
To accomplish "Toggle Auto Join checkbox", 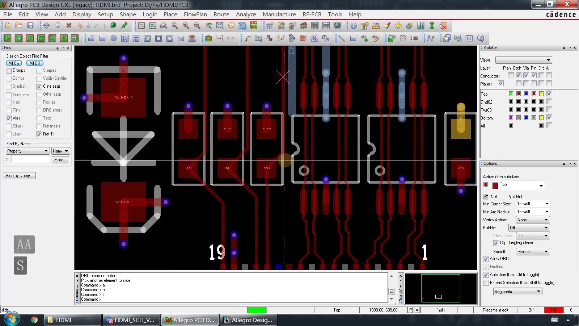I will tap(486, 275).
